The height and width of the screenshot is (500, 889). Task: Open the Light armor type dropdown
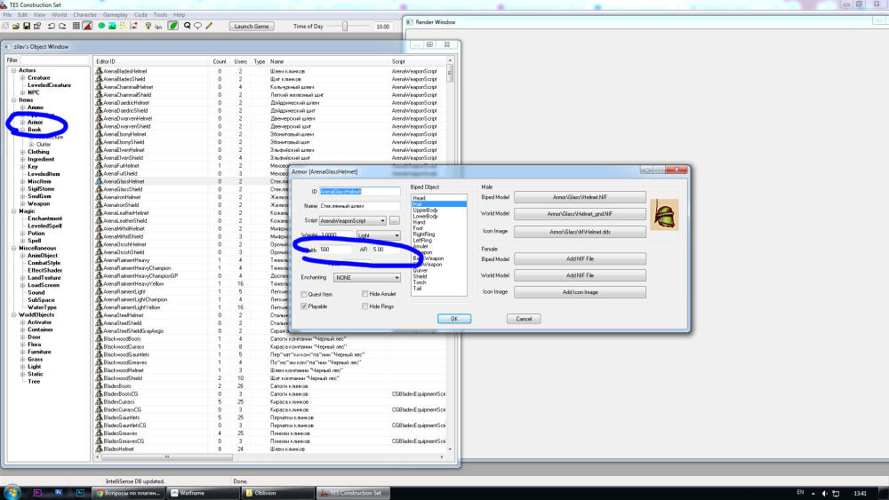click(378, 235)
